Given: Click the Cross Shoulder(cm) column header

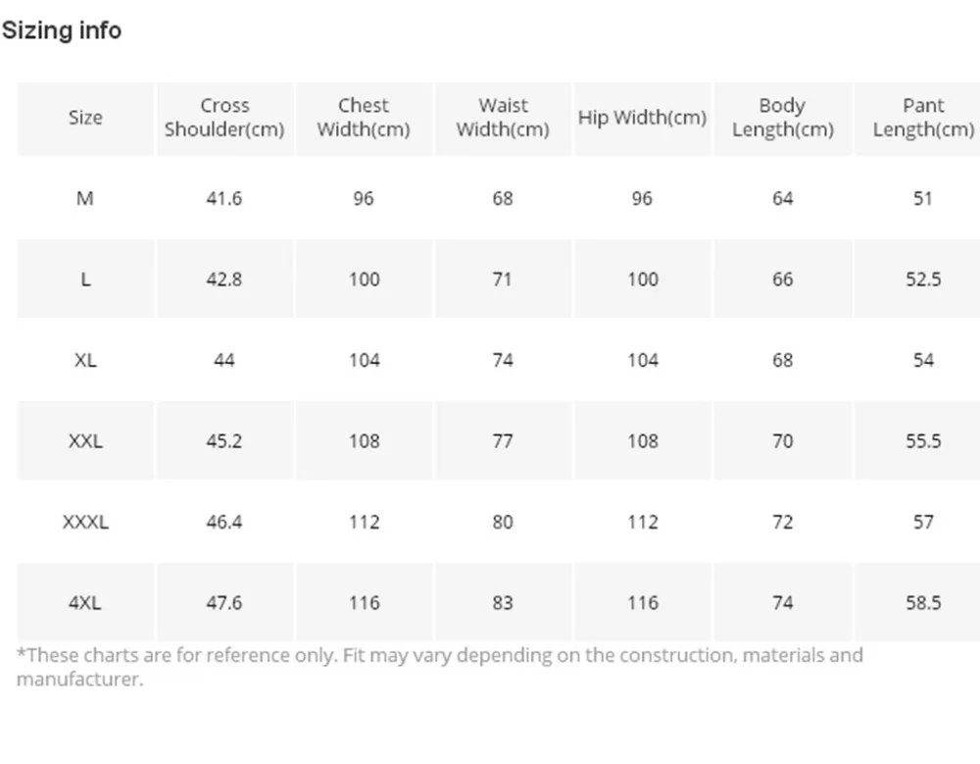Looking at the screenshot, I should pyautogui.click(x=224, y=118).
